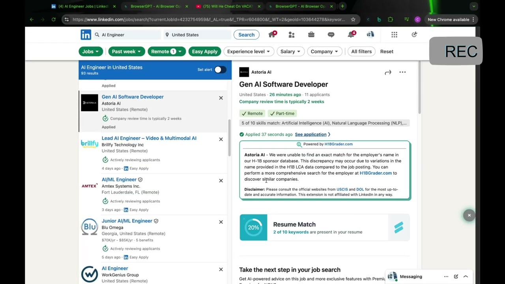Dismiss the Amtex AI/ML Engineer job card
The width and height of the screenshot is (505, 284).
tap(221, 181)
